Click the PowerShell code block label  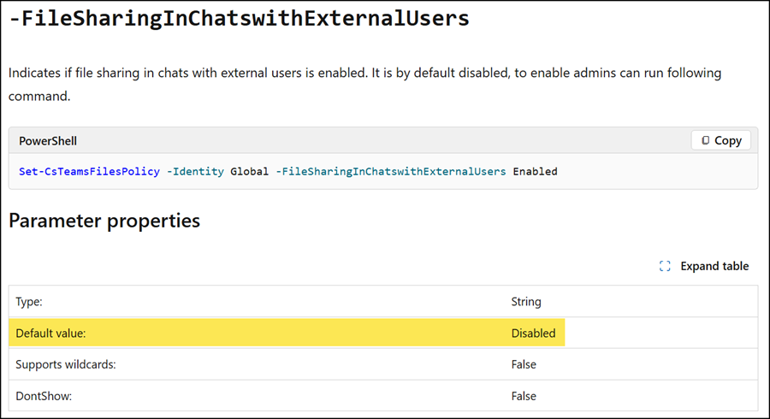click(48, 141)
